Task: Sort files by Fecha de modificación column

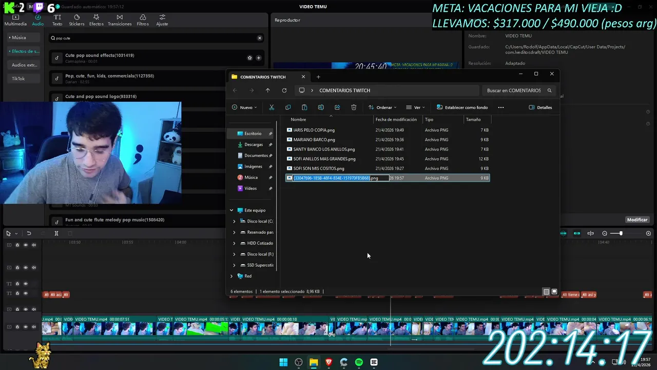Action: click(398, 119)
